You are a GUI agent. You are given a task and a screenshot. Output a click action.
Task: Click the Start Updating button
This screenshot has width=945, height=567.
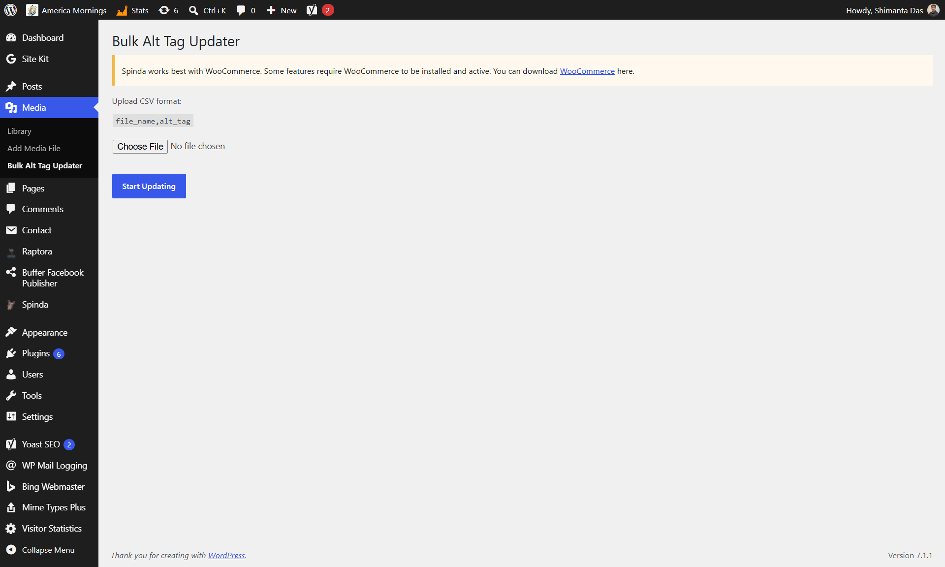click(x=149, y=186)
